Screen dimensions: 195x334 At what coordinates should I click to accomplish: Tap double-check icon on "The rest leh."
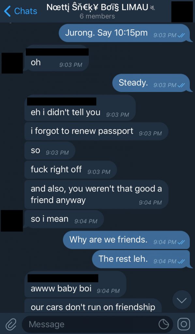click(x=181, y=261)
